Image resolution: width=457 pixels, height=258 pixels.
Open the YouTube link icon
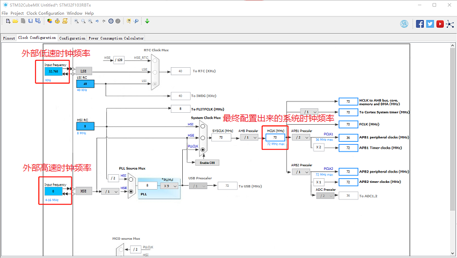(440, 24)
